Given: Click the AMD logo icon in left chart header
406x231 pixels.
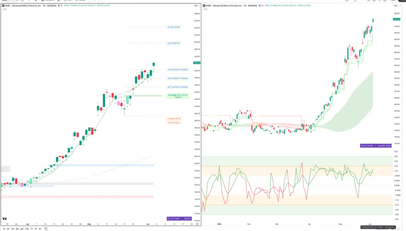Looking at the screenshot, I should pos(3,6).
